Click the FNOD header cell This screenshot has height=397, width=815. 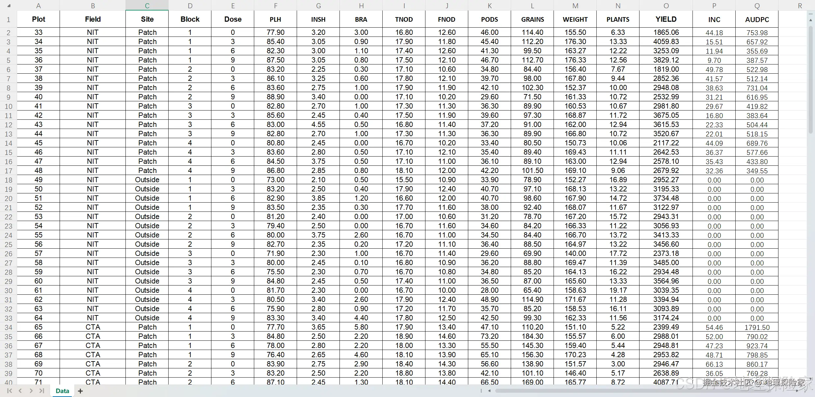click(x=447, y=19)
